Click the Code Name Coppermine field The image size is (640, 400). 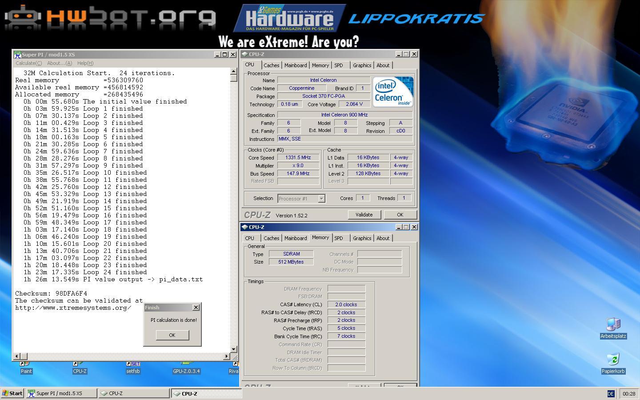tap(301, 88)
